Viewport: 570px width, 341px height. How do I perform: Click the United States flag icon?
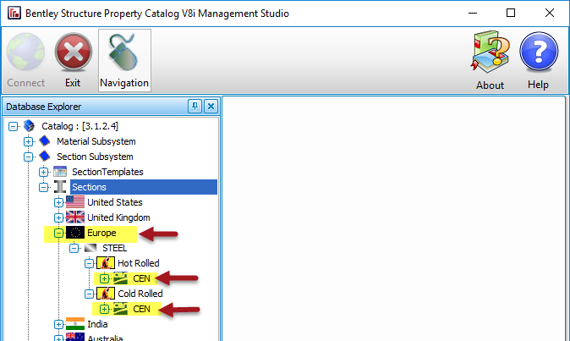tap(75, 202)
